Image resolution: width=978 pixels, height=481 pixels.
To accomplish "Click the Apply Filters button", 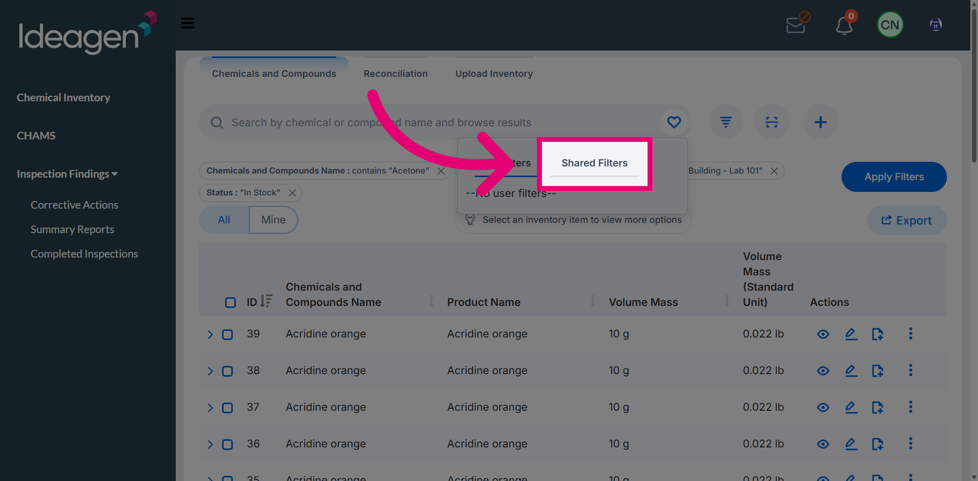I will pos(894,177).
